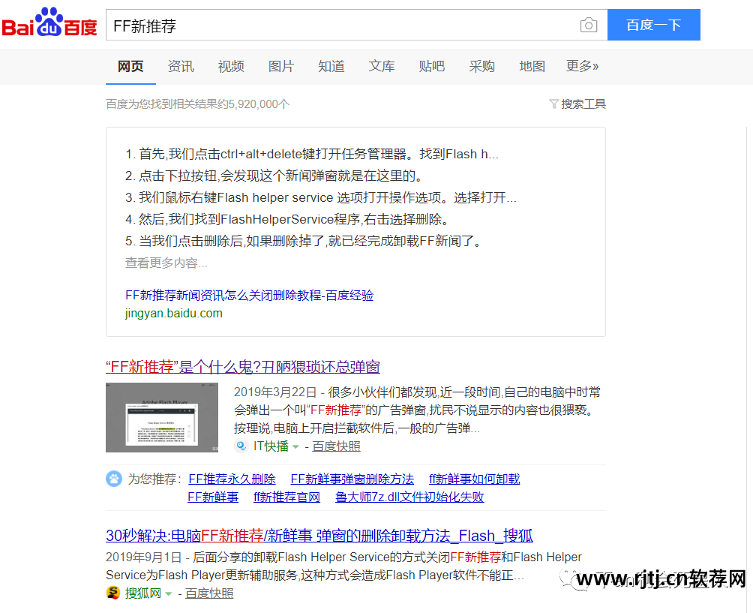The height and width of the screenshot is (613, 753).
Task: Switch to the 视频 tab
Action: (x=230, y=66)
